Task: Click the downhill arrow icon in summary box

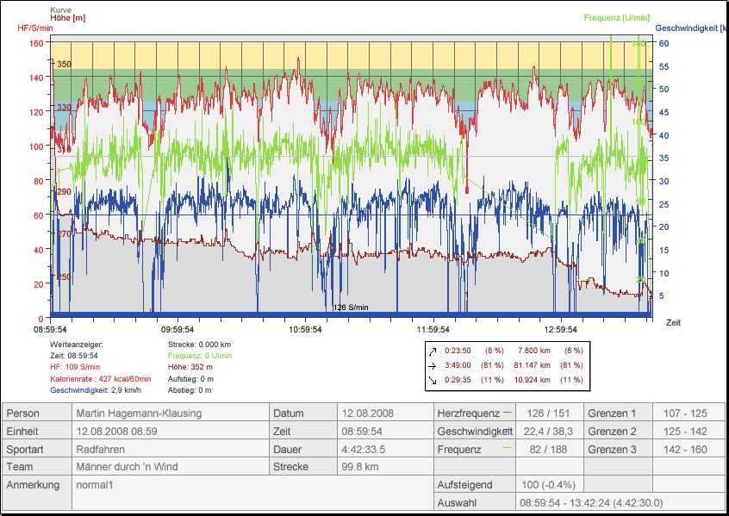Action: point(433,380)
